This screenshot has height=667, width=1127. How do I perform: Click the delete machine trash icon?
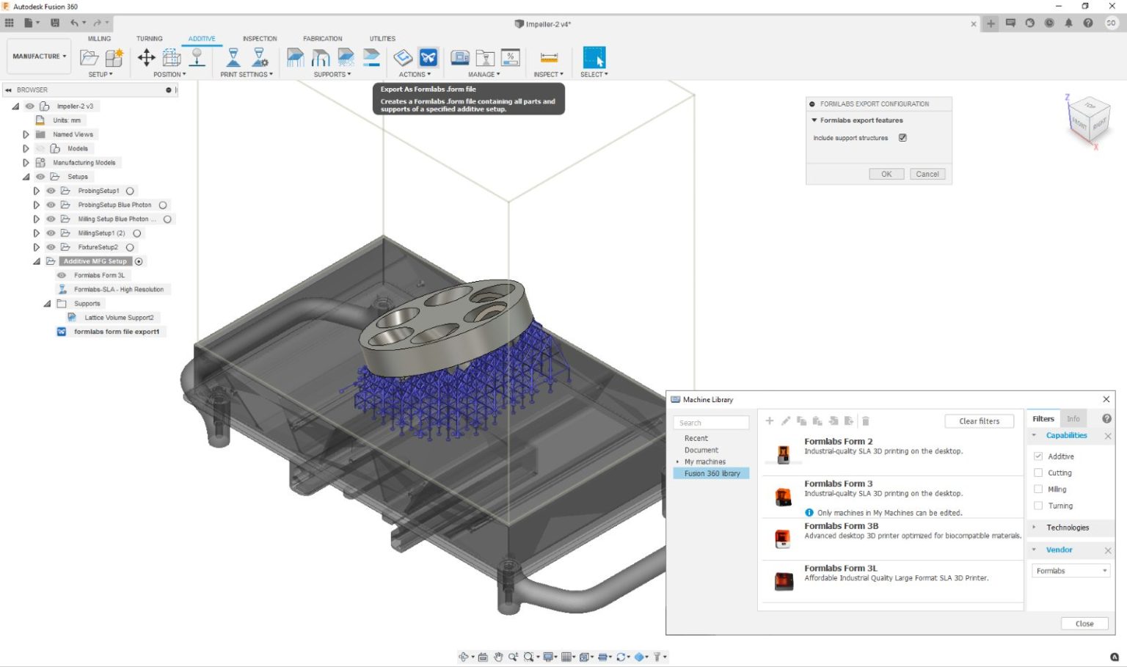(x=866, y=420)
